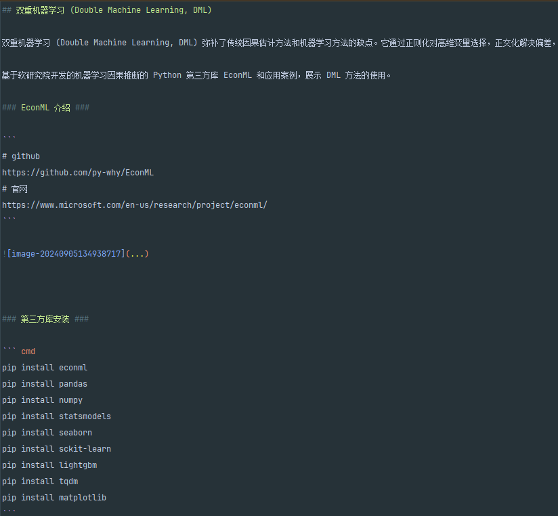Click the 'pip install numpy' line
This screenshot has width=558, height=516.
tap(43, 400)
